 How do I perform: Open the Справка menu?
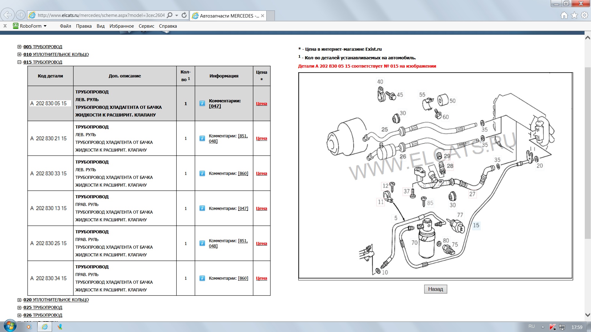tap(168, 26)
